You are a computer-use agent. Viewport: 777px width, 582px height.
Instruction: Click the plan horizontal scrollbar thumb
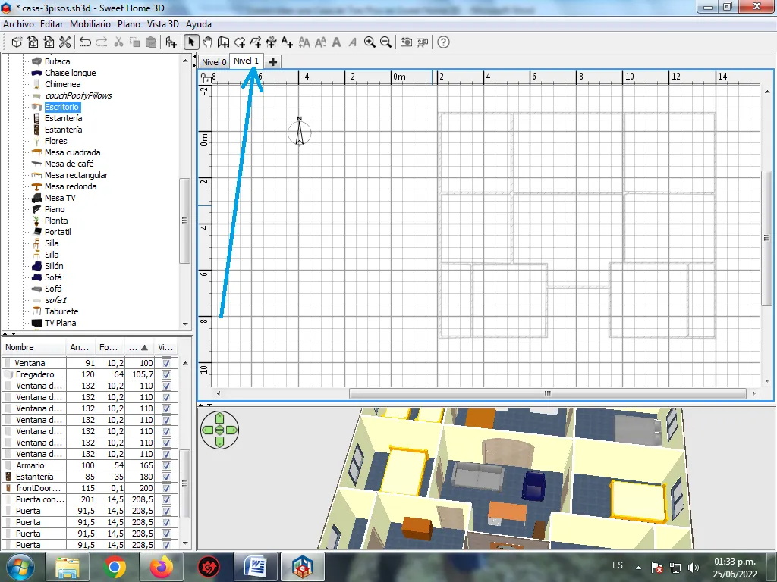(548, 393)
